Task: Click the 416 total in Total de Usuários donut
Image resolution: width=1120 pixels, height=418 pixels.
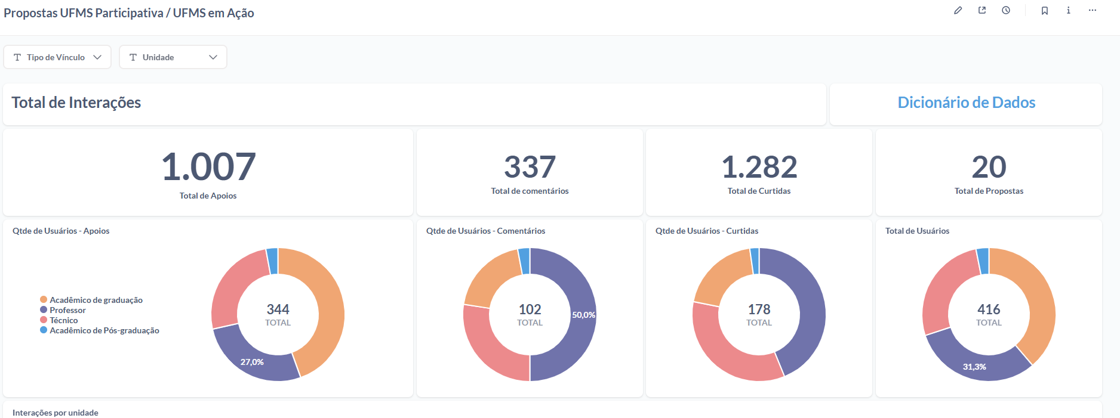Action: tap(989, 309)
